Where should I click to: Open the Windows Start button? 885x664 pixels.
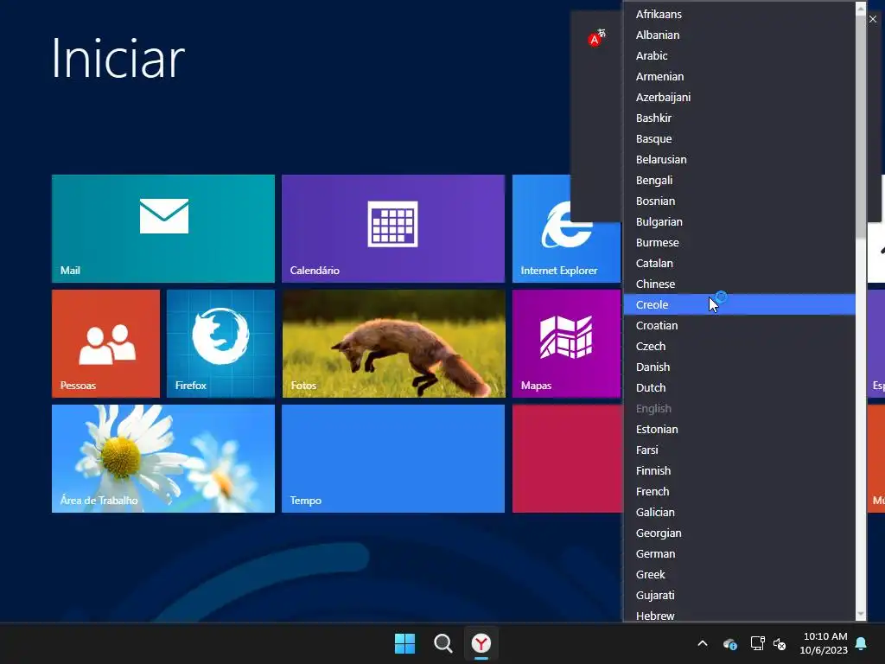click(x=404, y=643)
